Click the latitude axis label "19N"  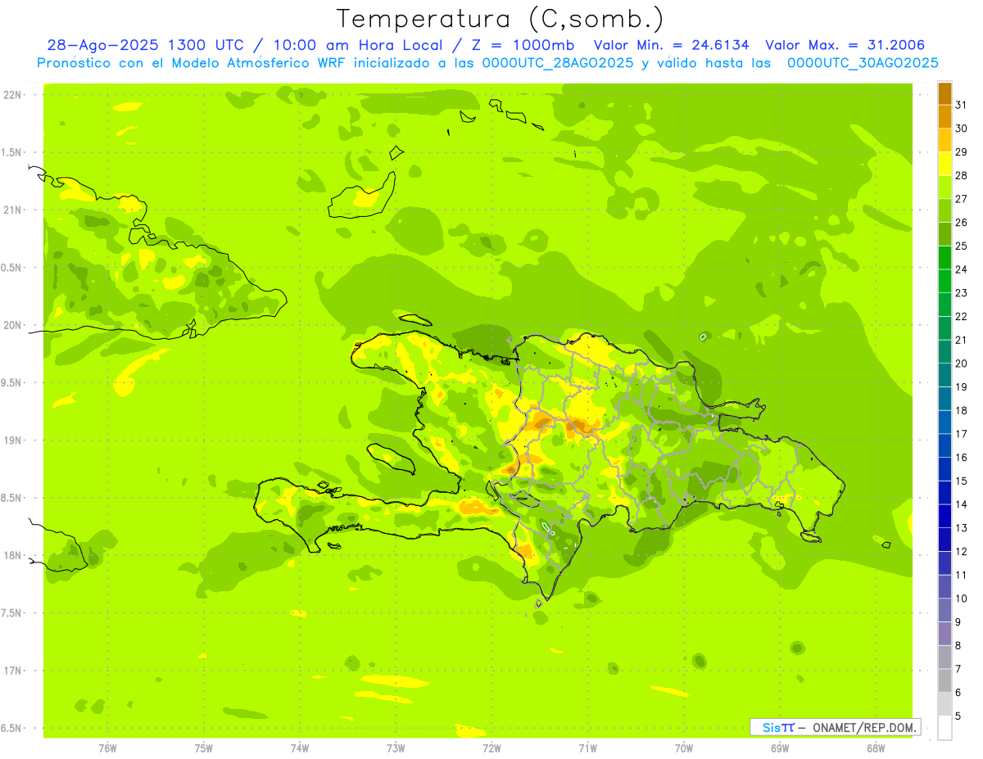click(x=13, y=440)
